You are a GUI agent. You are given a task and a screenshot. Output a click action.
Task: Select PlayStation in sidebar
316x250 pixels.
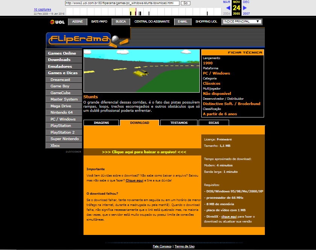coord(64,126)
